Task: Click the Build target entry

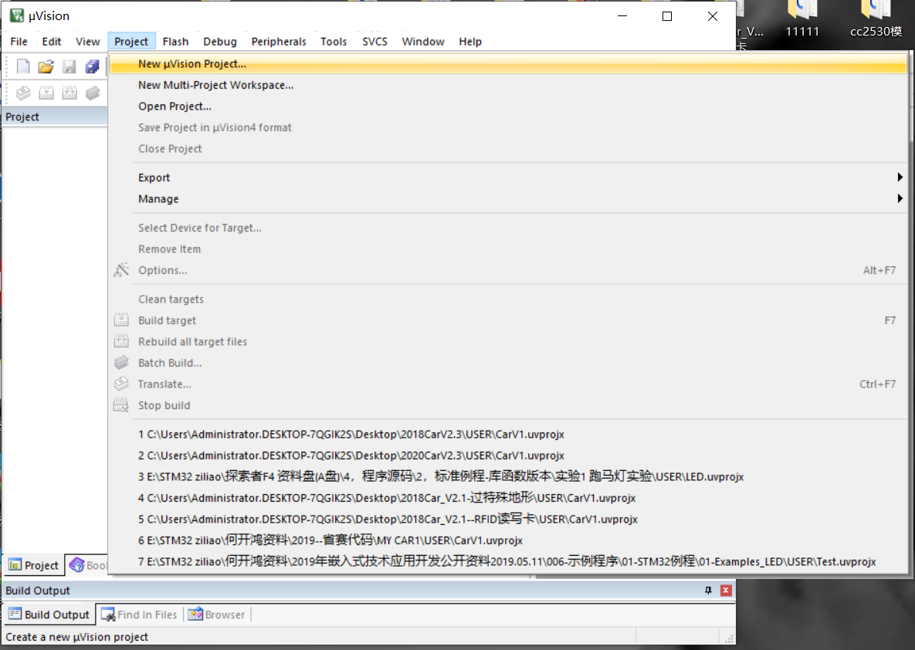Action: click(508, 320)
